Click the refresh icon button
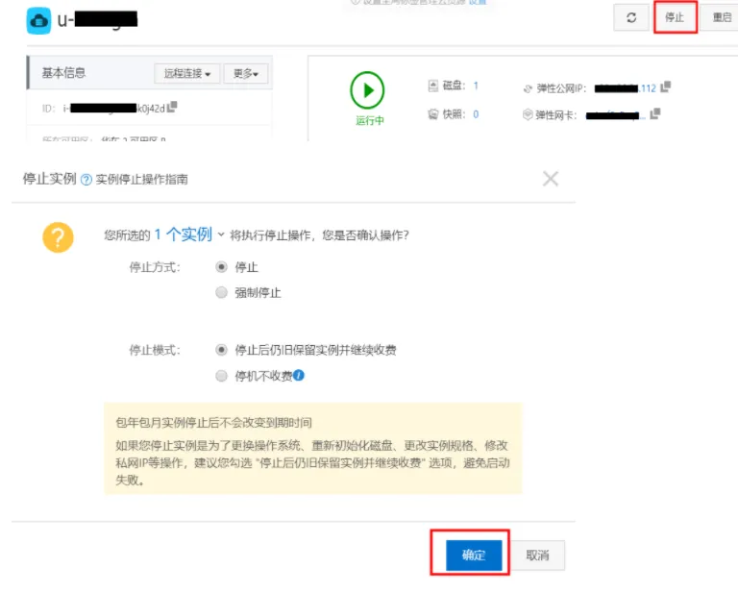The height and width of the screenshot is (593, 738). (630, 18)
